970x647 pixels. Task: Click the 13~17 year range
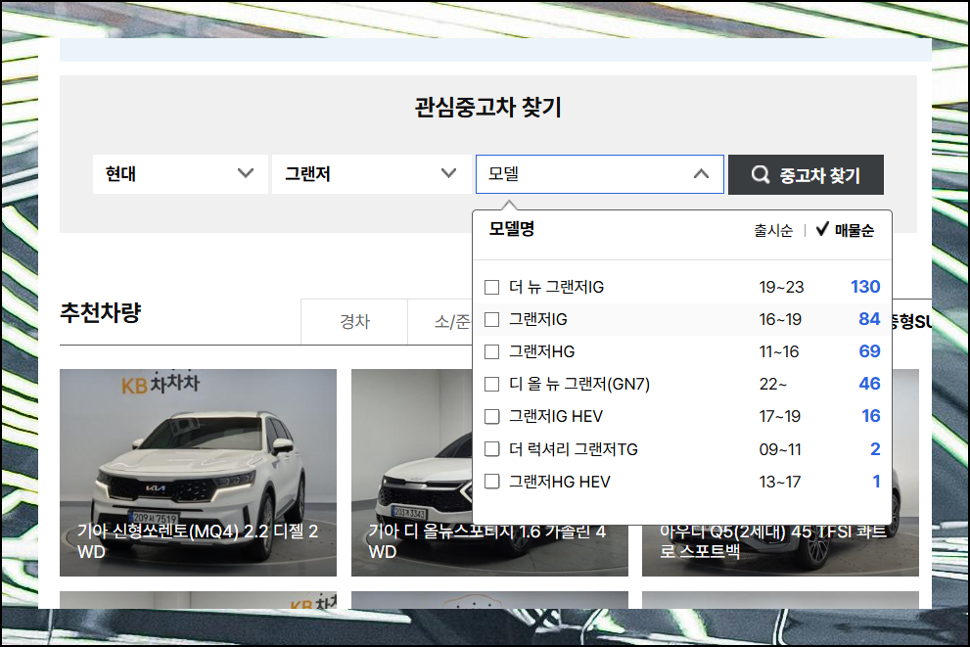click(780, 482)
